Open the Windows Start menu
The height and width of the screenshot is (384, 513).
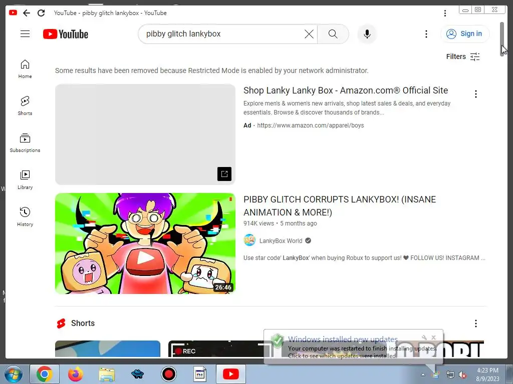(14, 374)
